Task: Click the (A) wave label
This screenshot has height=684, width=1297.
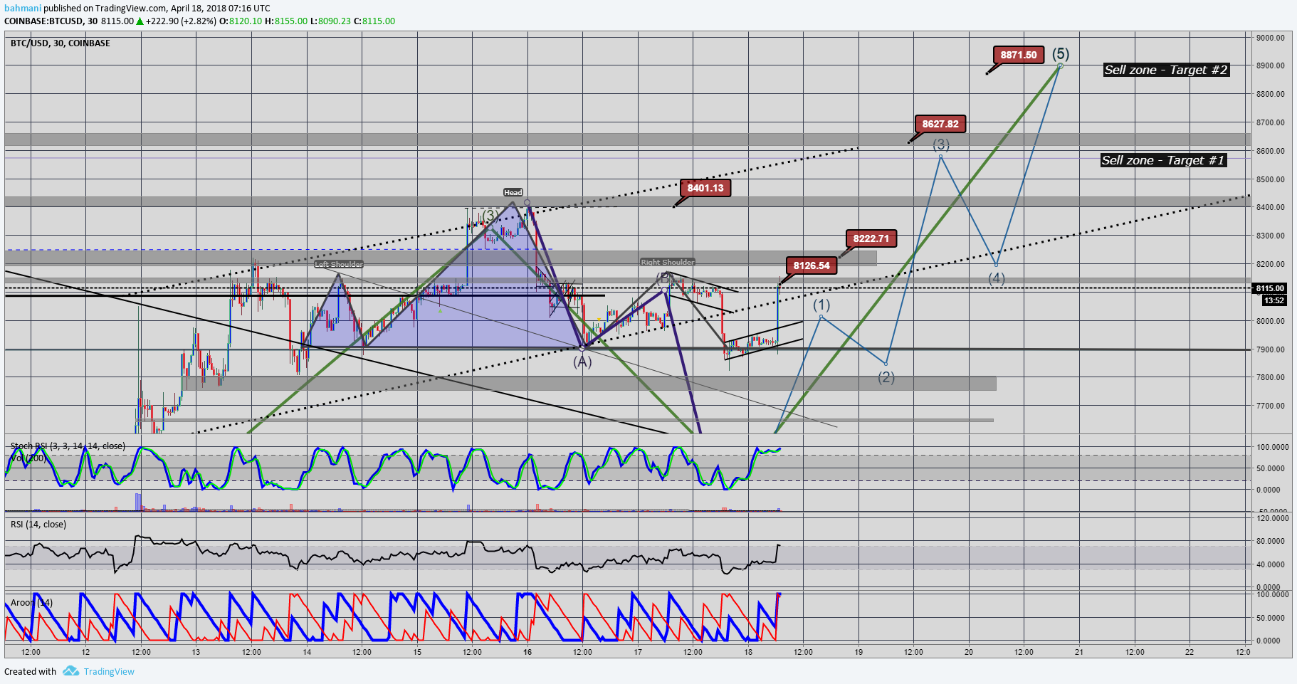Action: (x=582, y=362)
